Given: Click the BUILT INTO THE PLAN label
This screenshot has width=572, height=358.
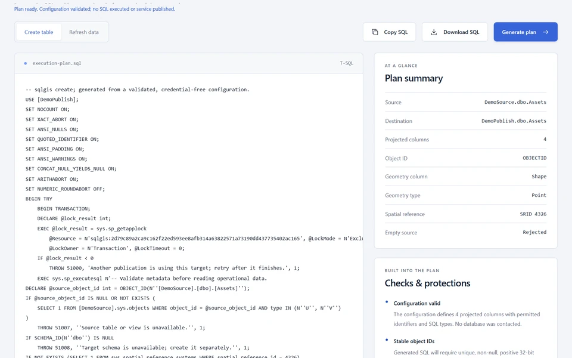Looking at the screenshot, I should tap(412, 271).
